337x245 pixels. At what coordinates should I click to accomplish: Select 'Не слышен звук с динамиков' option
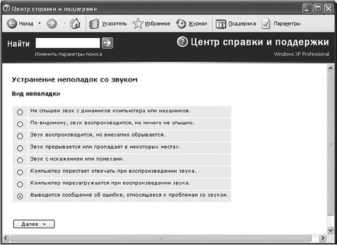tap(20, 112)
